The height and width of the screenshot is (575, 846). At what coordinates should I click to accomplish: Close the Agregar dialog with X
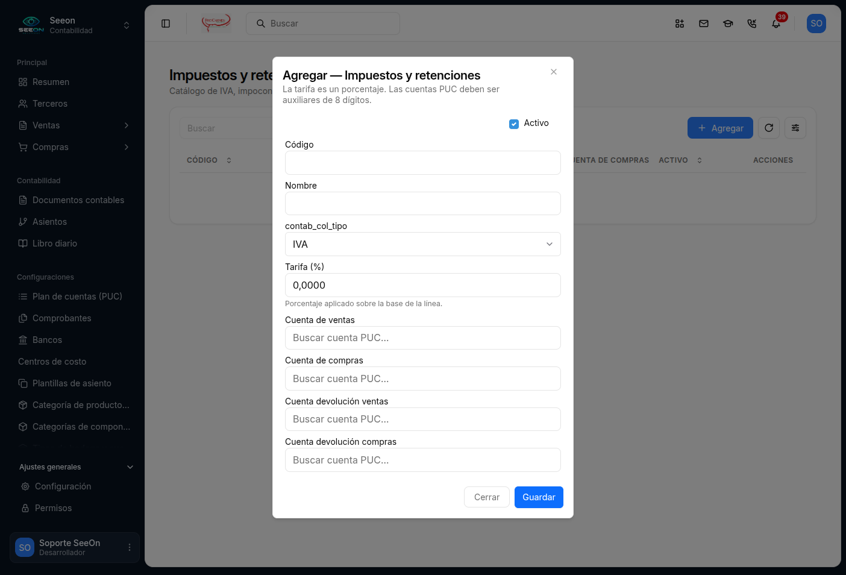(554, 72)
